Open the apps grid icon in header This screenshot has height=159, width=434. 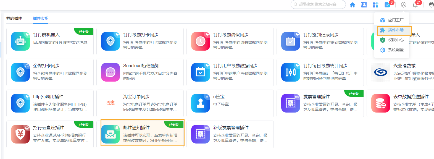(375, 5)
